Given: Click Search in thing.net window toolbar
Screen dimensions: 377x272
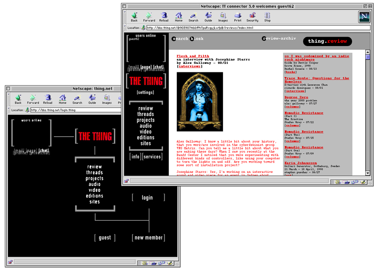Looking at the screenshot, I should click(77, 99).
